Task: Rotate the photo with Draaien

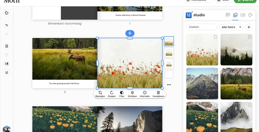Action: (112, 94)
